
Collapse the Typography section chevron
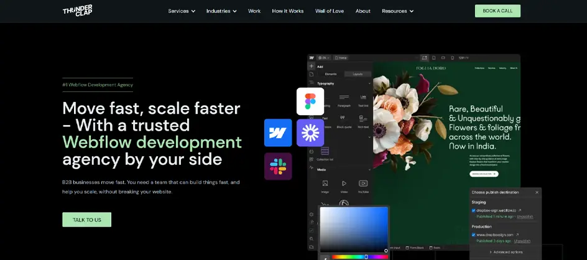coord(369,83)
